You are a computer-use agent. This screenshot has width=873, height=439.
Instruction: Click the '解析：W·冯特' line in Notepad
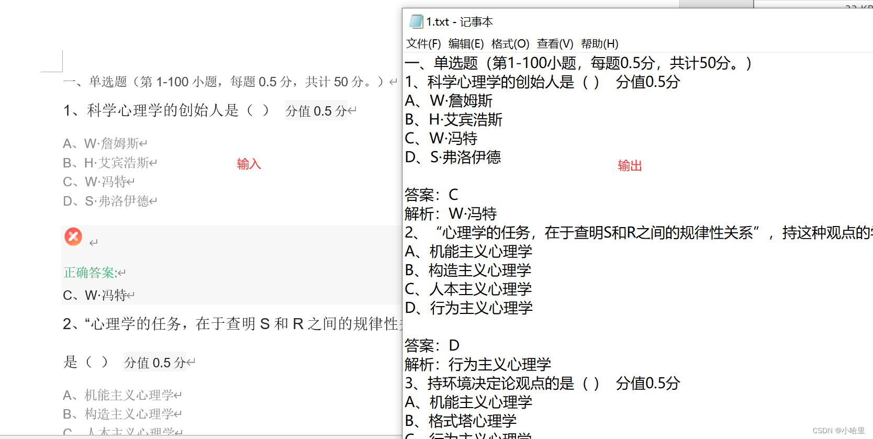(x=451, y=213)
